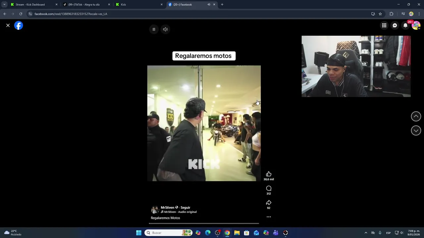The width and height of the screenshot is (424, 238).
Task: Open Facebook notifications bell
Action: [x=405, y=25]
